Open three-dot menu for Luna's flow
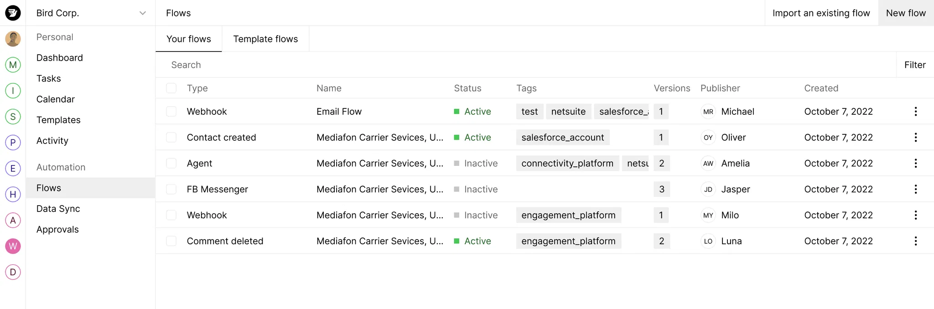The height and width of the screenshot is (309, 934). click(915, 241)
